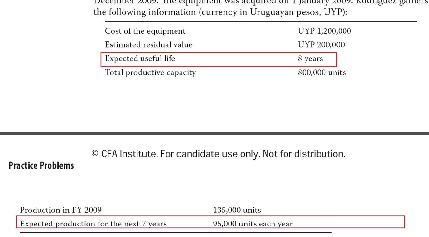Click the black rule above the equipment table
429x237 pixels.
click(261, 21)
